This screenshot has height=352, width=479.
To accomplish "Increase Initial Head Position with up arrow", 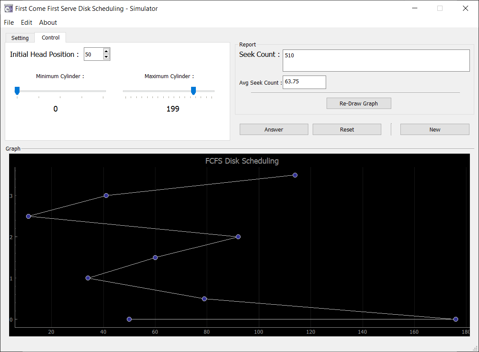I will click(x=106, y=51).
